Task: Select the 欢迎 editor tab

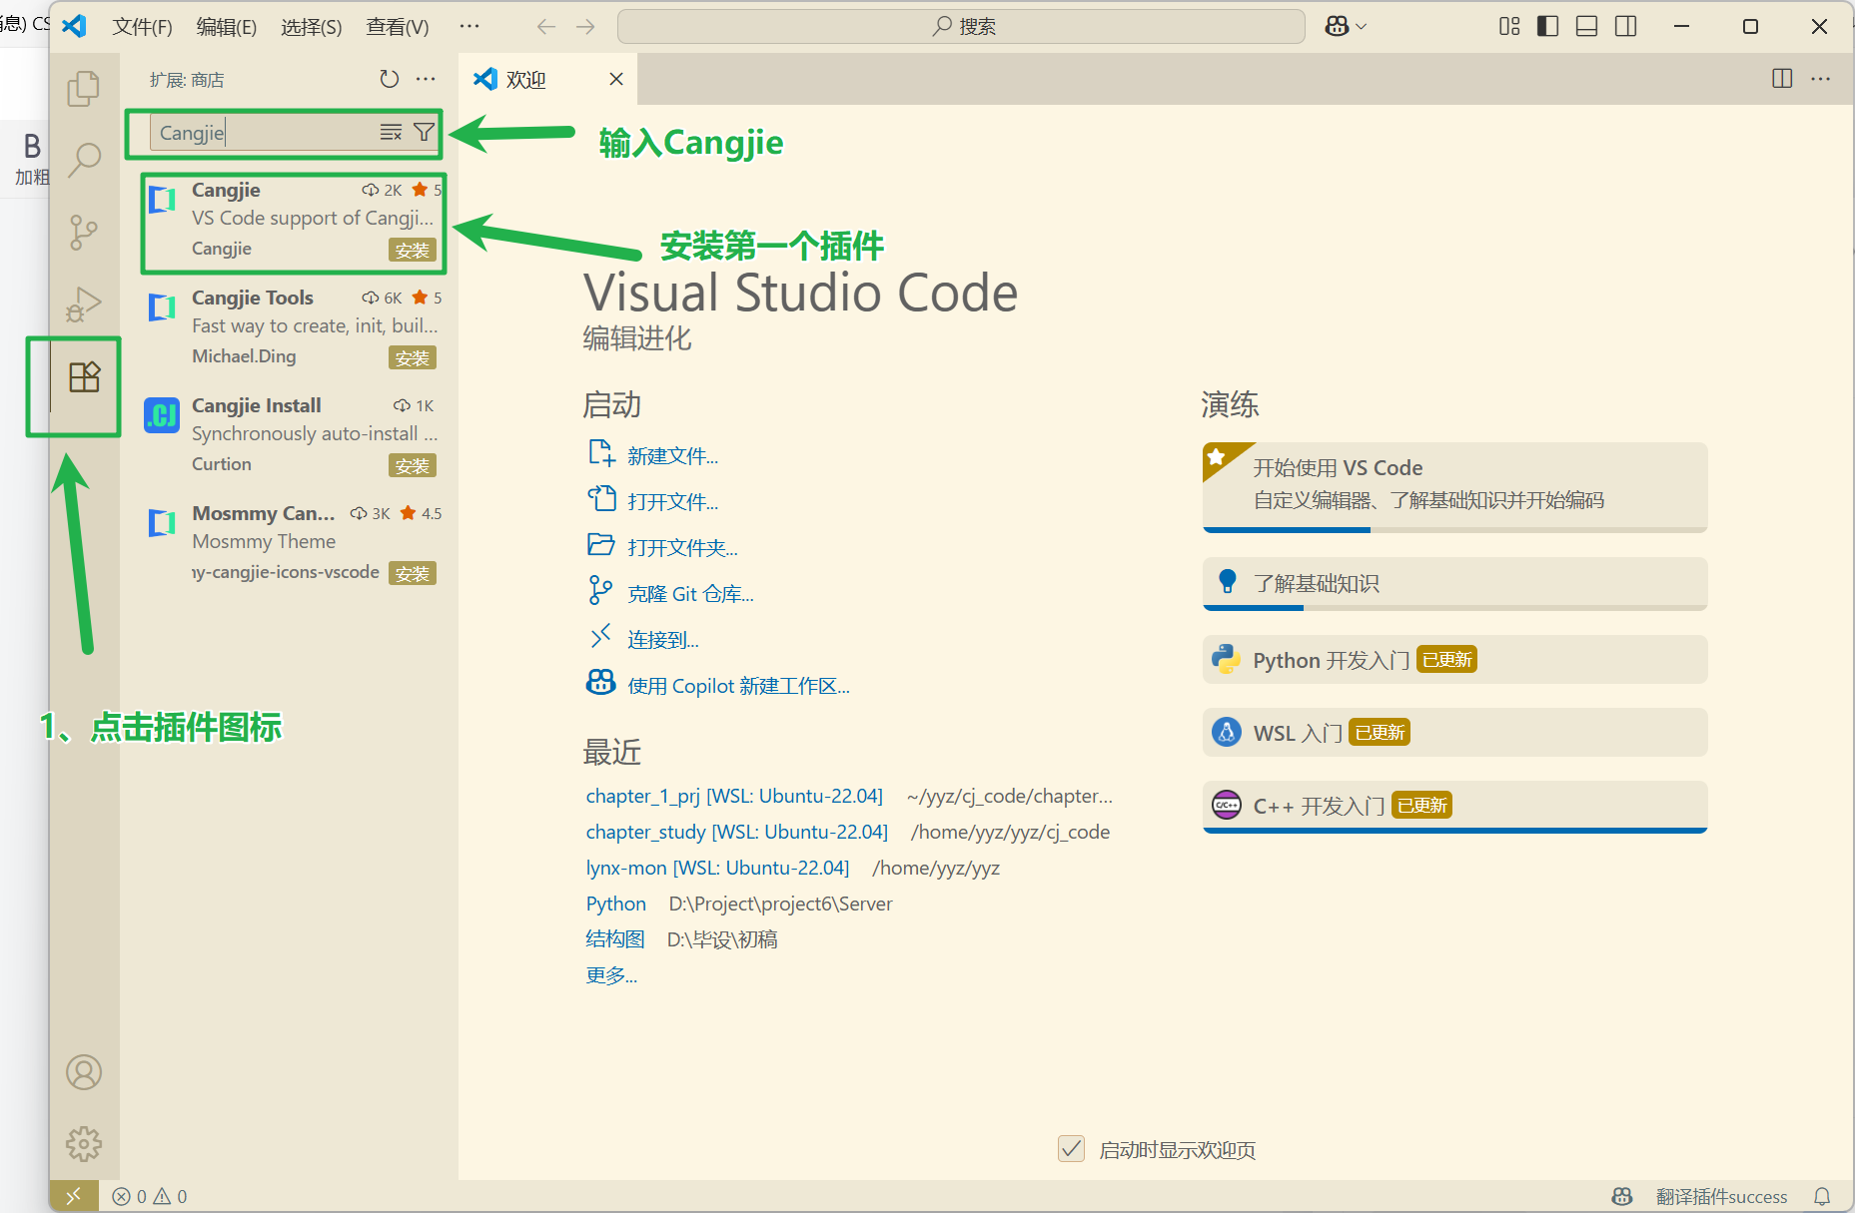Action: [x=548, y=79]
